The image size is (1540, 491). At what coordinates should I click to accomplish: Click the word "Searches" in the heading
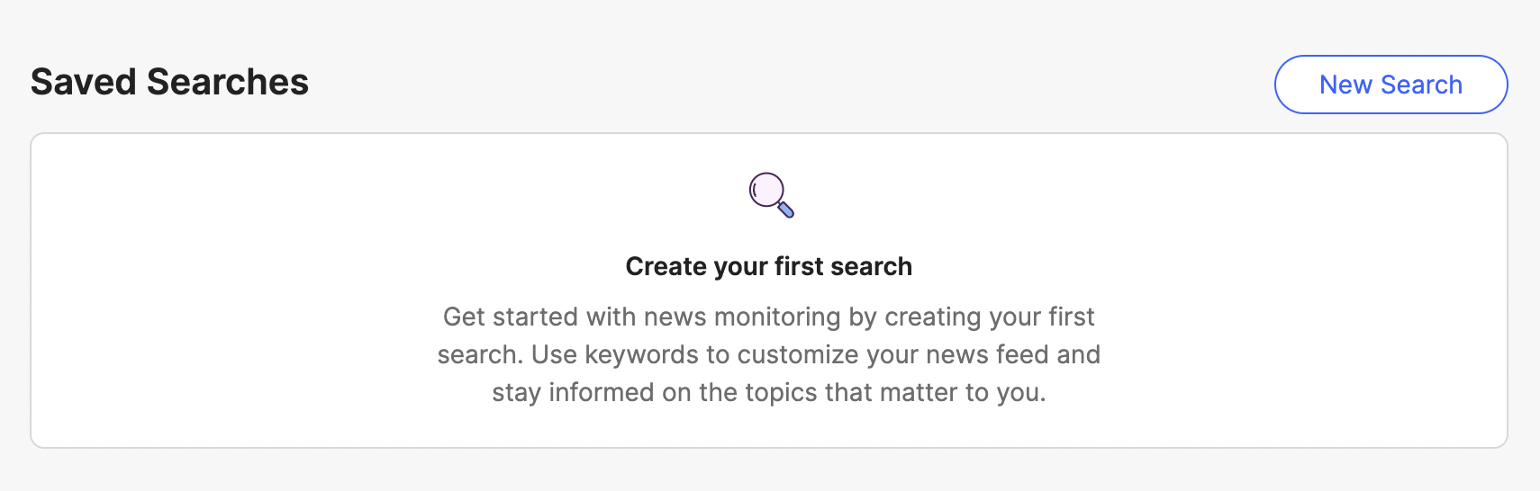click(x=228, y=82)
